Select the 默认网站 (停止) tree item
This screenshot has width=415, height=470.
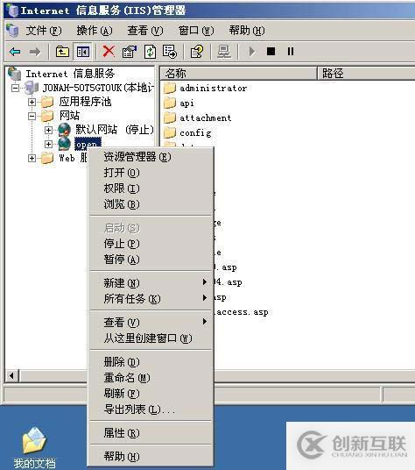coord(114,130)
